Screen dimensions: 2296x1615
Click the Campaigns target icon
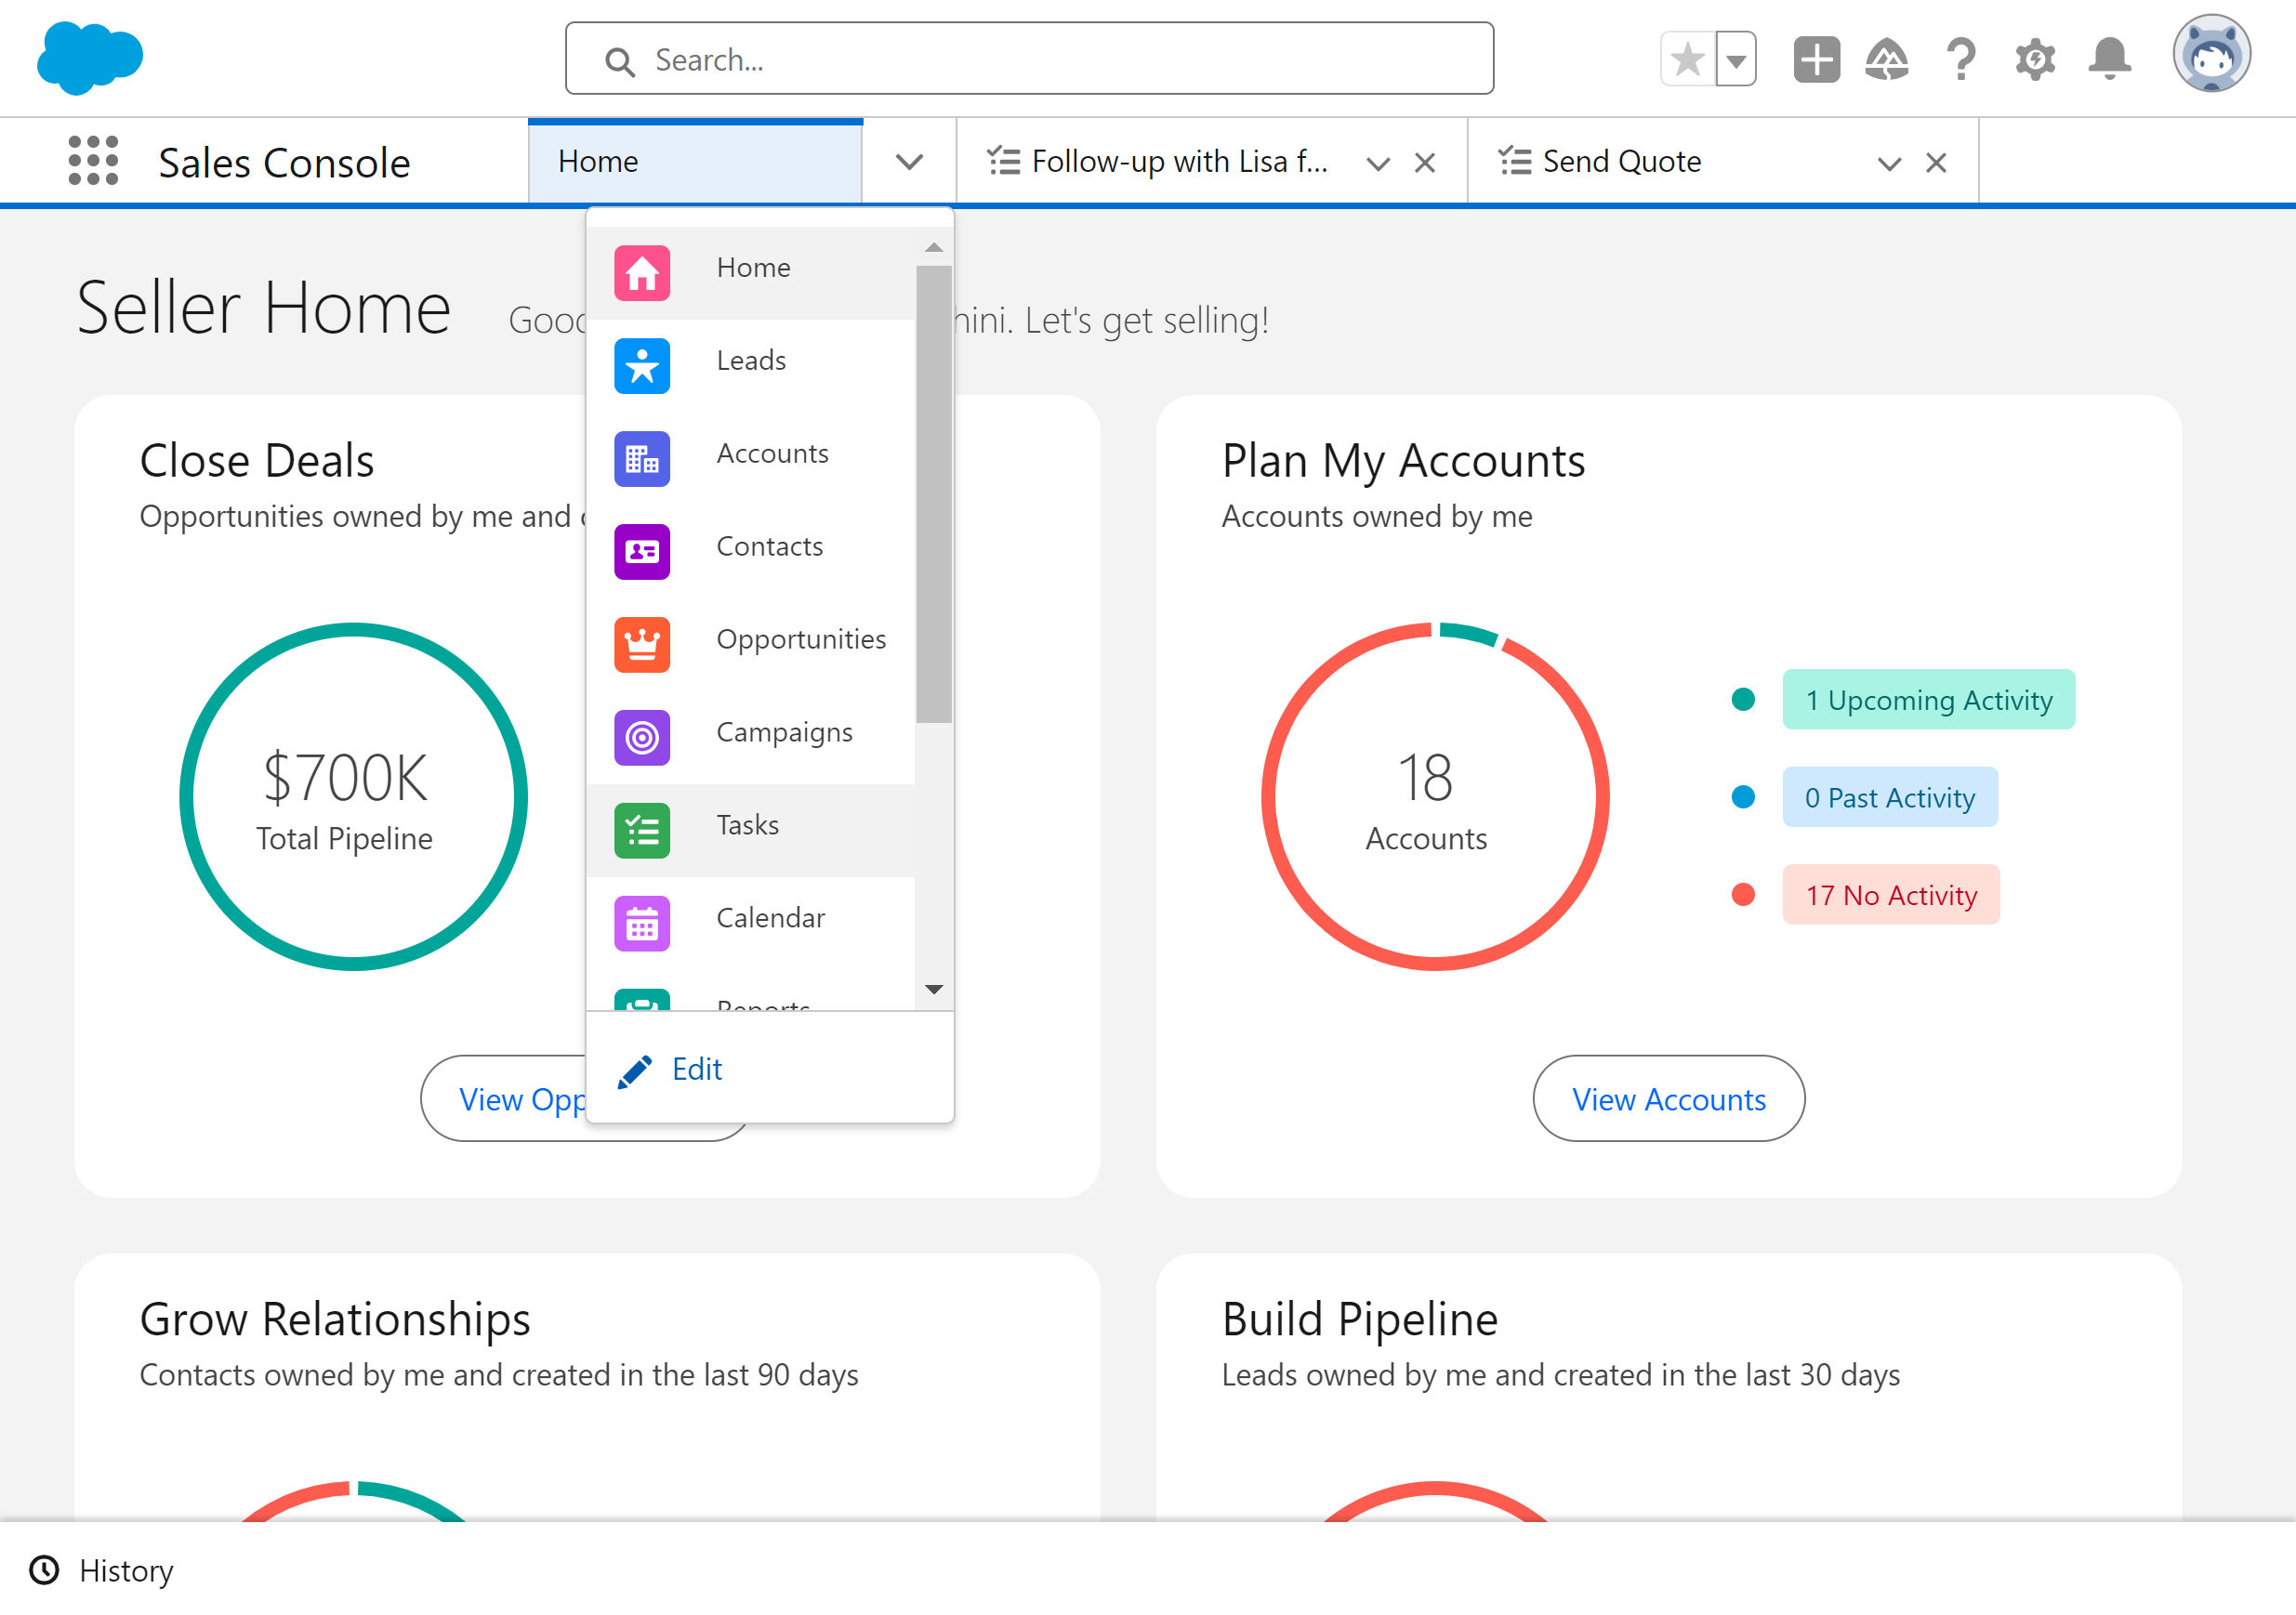642,737
